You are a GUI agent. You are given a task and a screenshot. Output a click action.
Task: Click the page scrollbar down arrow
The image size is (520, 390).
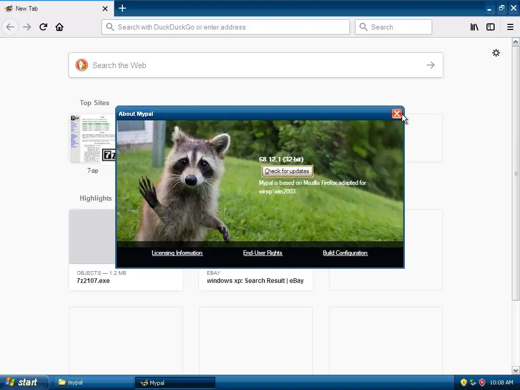pos(515,370)
